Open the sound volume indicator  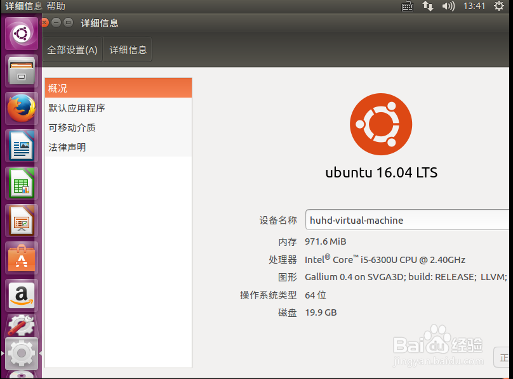pos(448,6)
